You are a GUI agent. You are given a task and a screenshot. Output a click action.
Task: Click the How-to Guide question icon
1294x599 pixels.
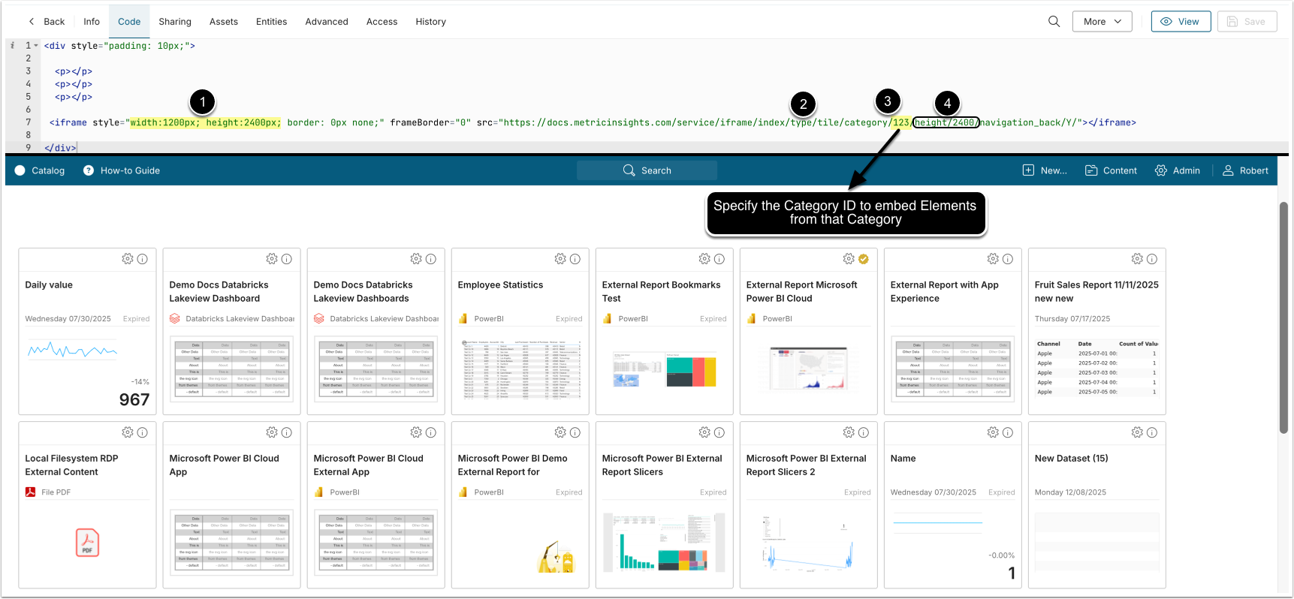[x=89, y=170]
